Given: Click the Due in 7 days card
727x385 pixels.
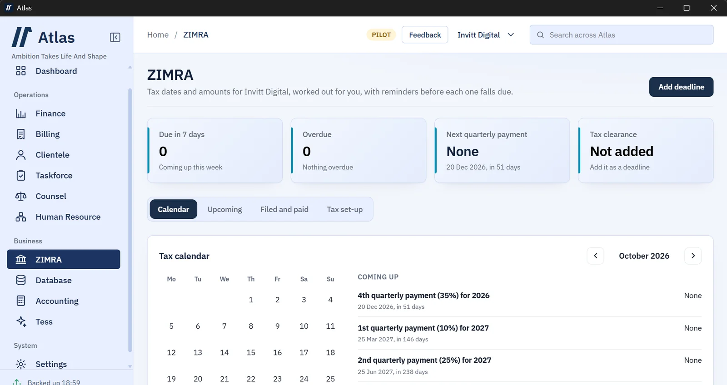Looking at the screenshot, I should click(215, 151).
